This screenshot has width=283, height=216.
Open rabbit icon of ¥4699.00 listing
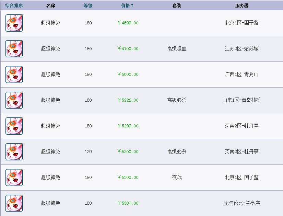click(x=14, y=23)
